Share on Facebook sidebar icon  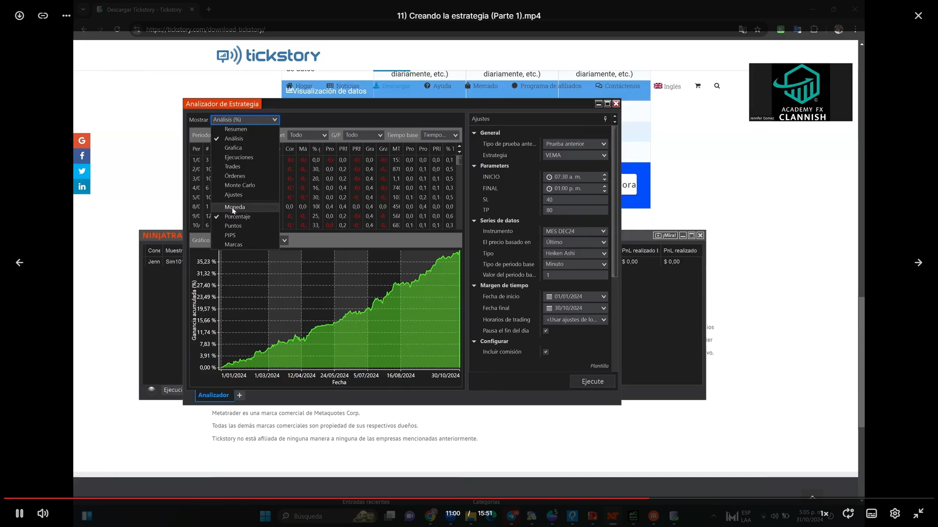(82, 156)
